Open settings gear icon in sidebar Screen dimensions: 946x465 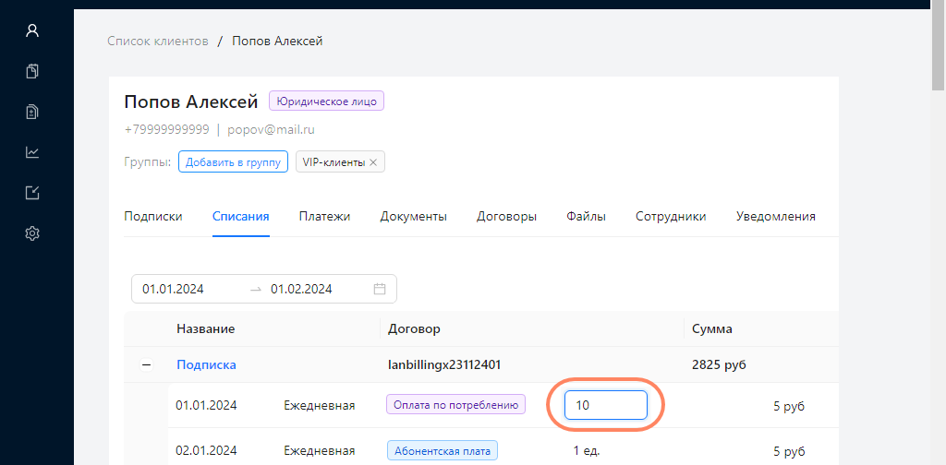pyautogui.click(x=32, y=233)
